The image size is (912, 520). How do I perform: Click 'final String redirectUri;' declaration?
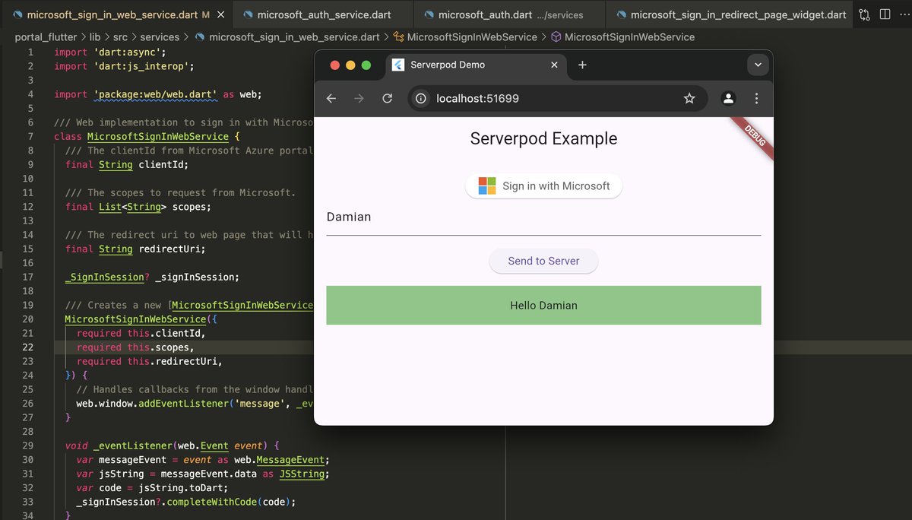click(x=135, y=249)
